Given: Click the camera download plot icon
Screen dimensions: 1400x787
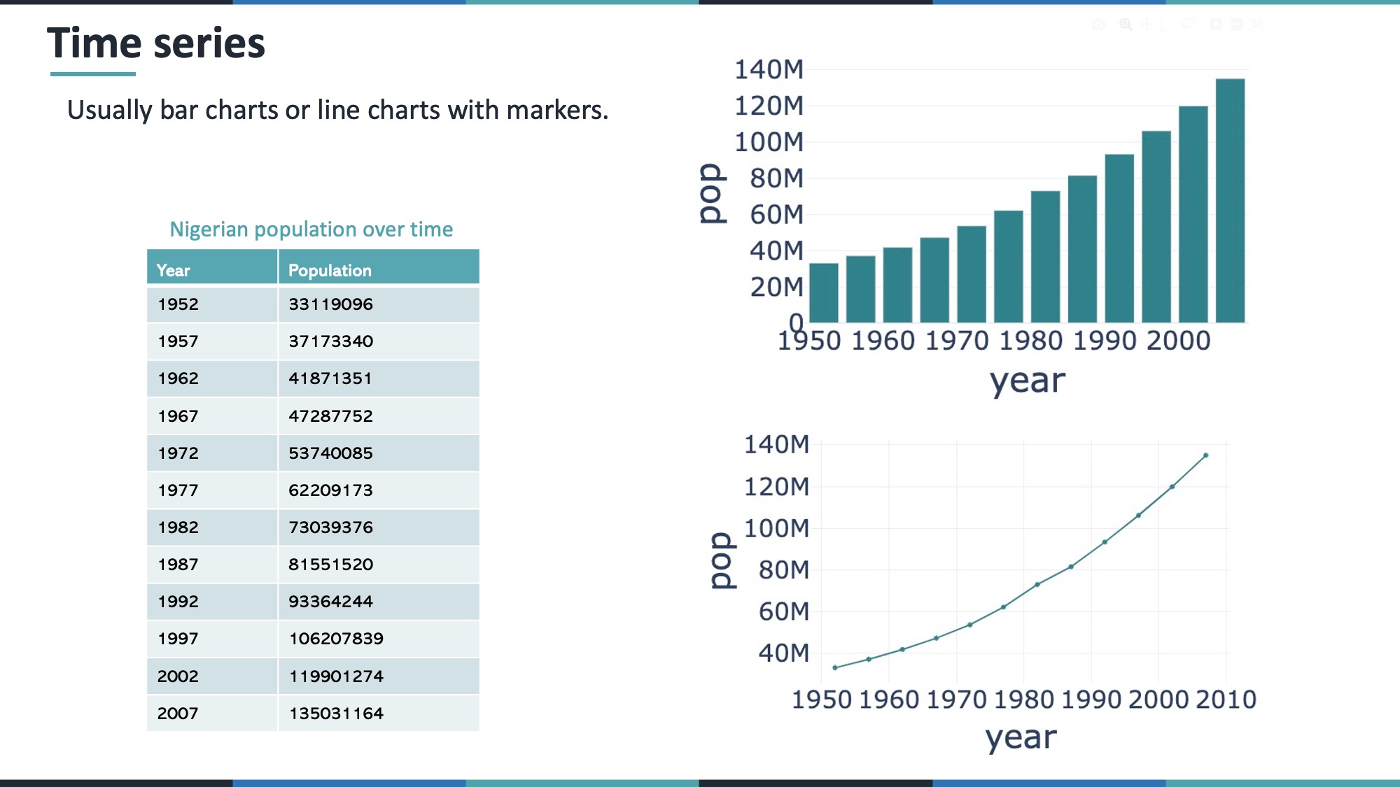Looking at the screenshot, I should coord(1098,24).
